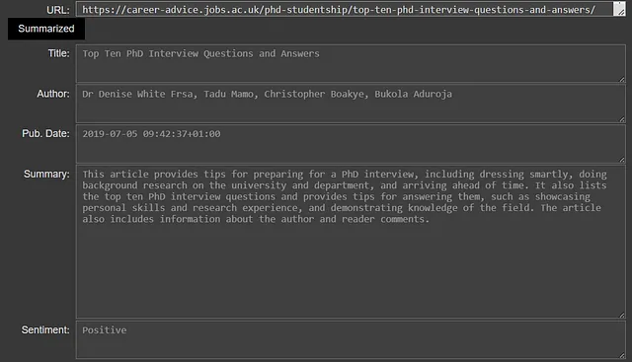This screenshot has height=362, width=632.
Task: Click empty lower area of Summary box
Action: coord(351,274)
